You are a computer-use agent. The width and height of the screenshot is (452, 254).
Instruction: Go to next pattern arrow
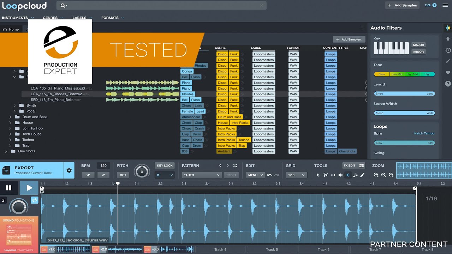pyautogui.click(x=227, y=165)
